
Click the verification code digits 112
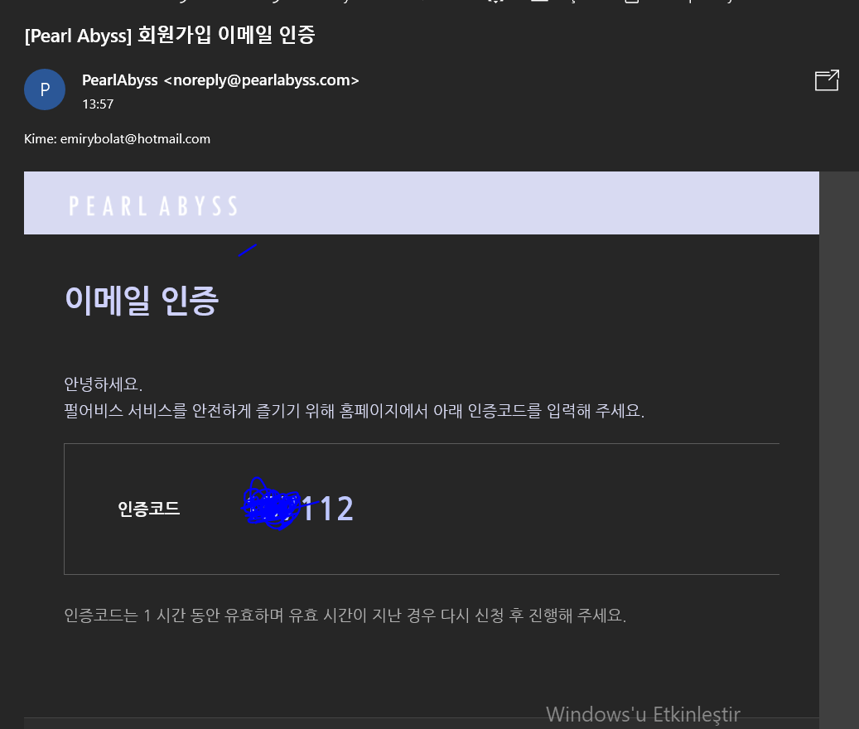tap(327, 509)
